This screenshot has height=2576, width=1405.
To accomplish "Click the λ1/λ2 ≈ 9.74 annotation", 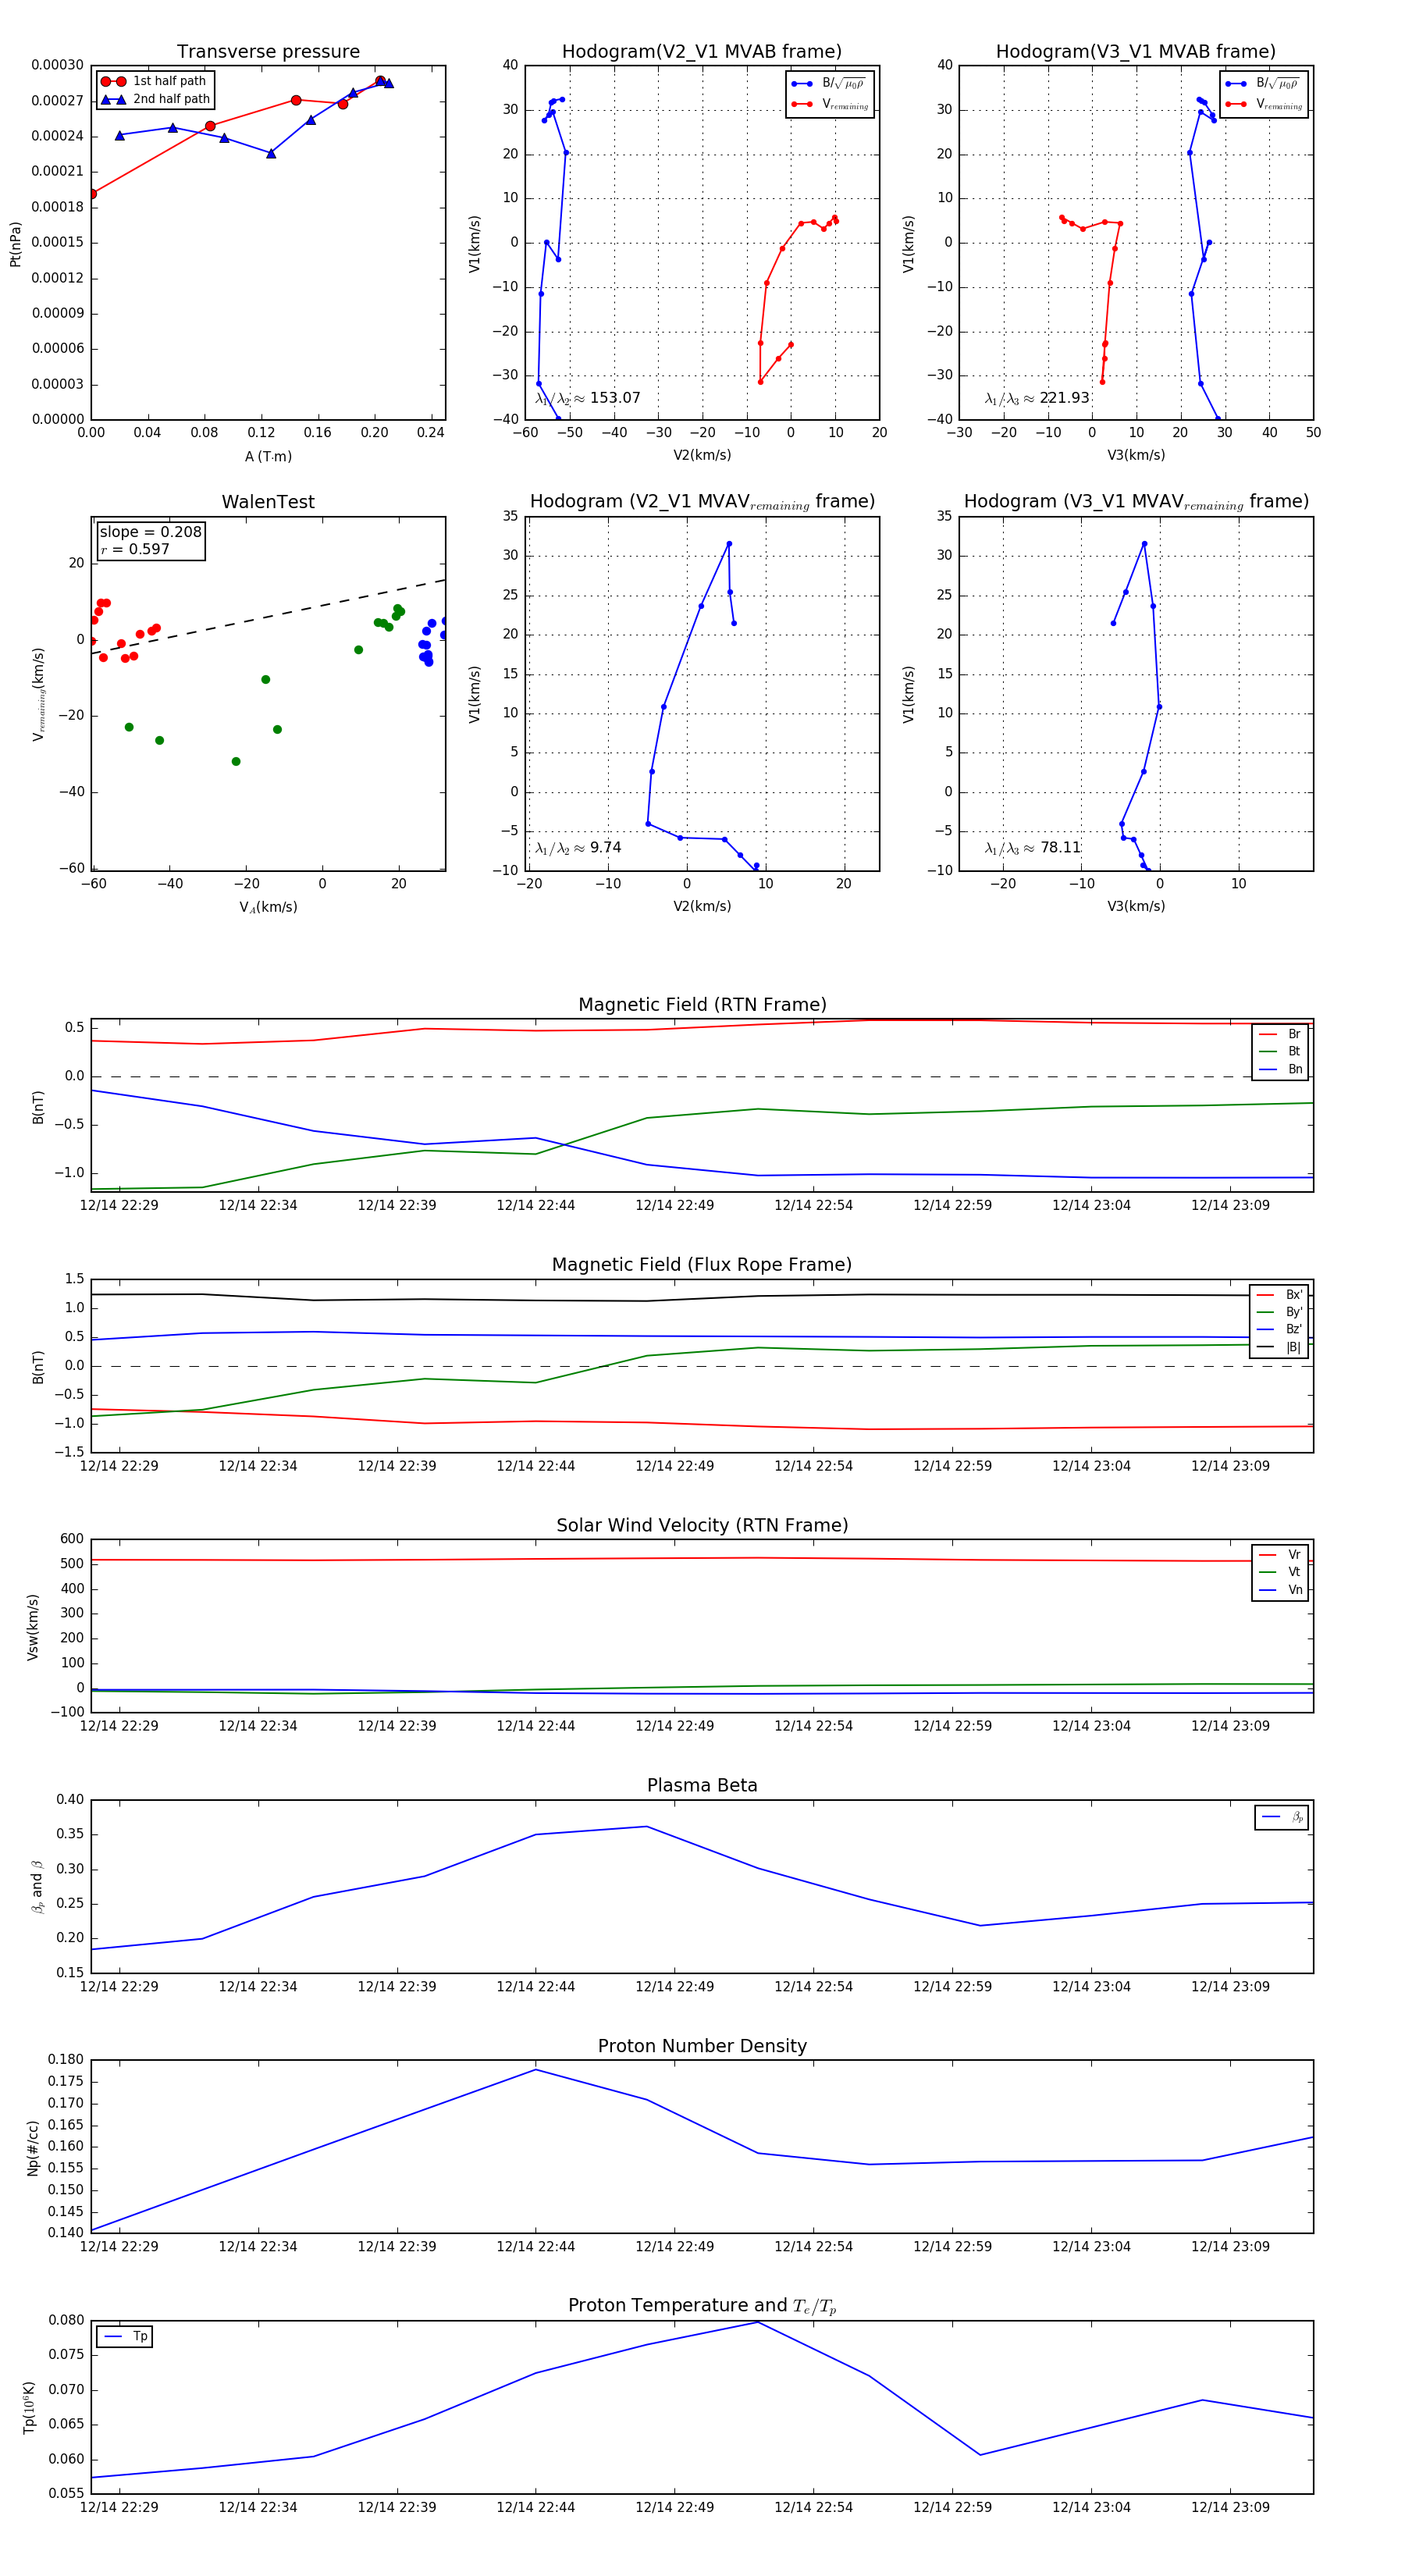I will pos(578,848).
